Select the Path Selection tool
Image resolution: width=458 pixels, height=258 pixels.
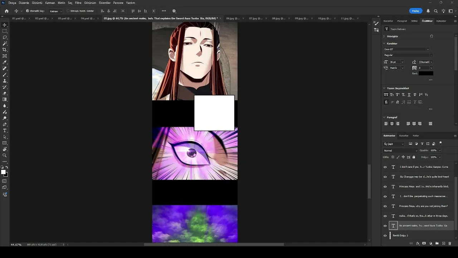click(x=5, y=137)
